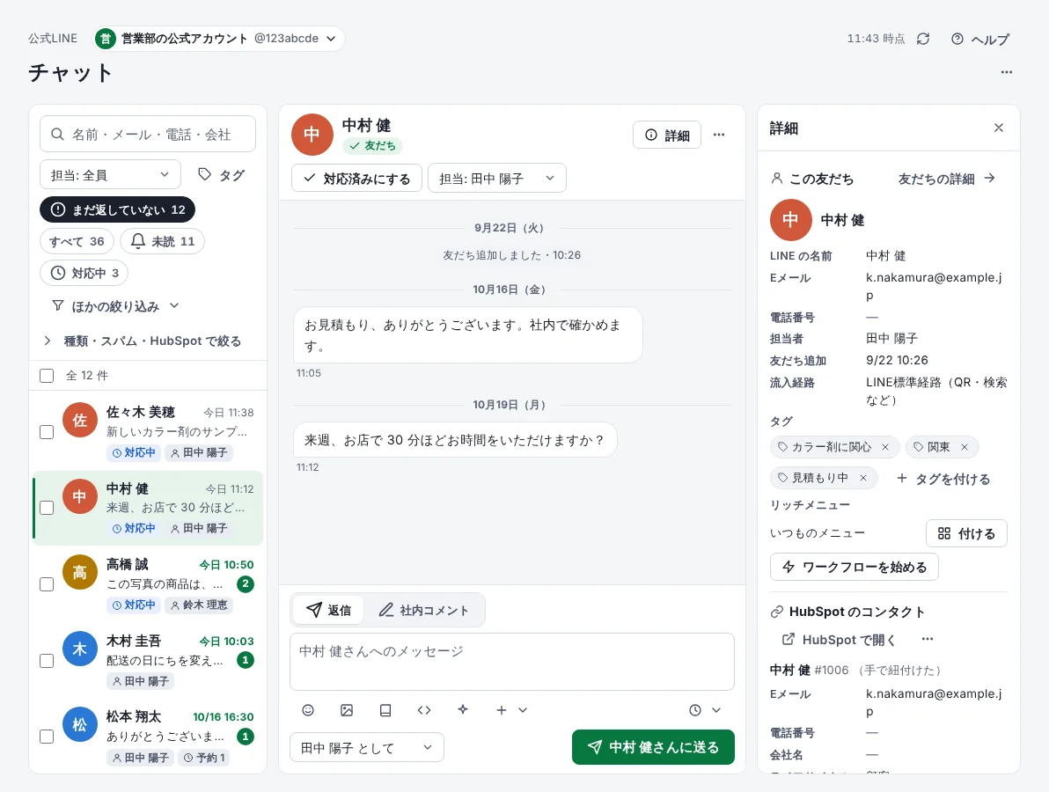Viewport: 1049px width, 792px height.
Task: Click the 付ける rich menu button
Action: tap(966, 534)
